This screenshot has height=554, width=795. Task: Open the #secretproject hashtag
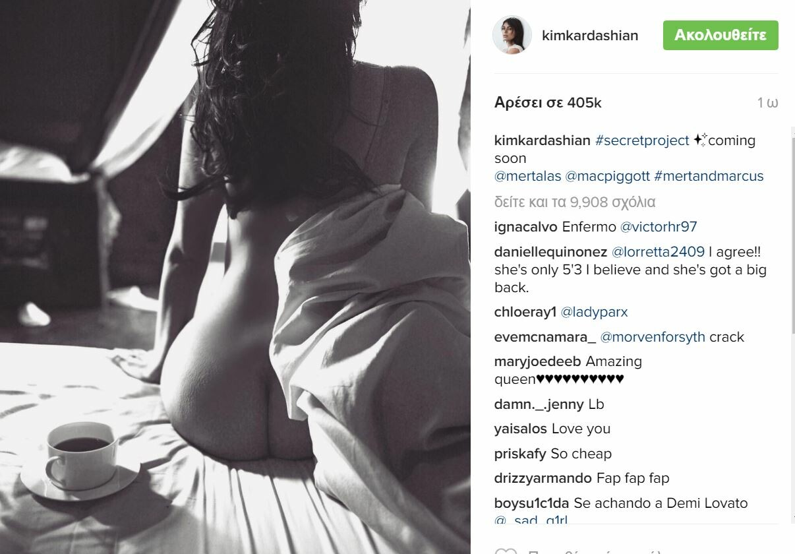click(x=642, y=140)
